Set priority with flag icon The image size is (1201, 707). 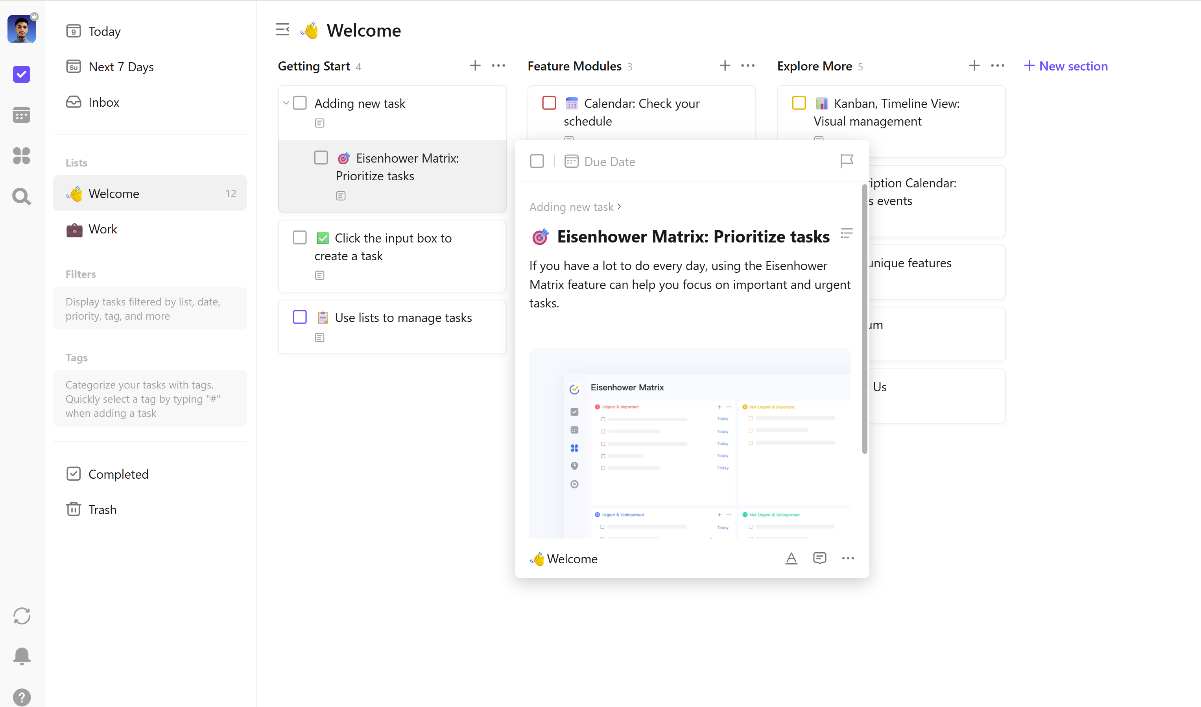click(x=847, y=161)
